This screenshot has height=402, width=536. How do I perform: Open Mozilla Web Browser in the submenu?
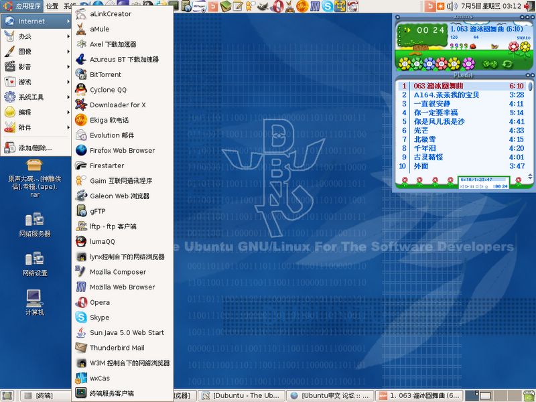click(123, 287)
